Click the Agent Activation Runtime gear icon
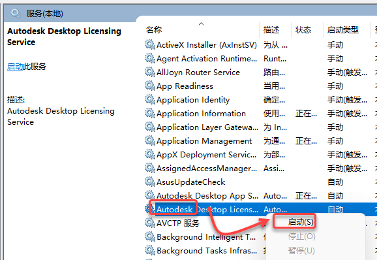Screen dimensions: 377x260 pos(150,59)
